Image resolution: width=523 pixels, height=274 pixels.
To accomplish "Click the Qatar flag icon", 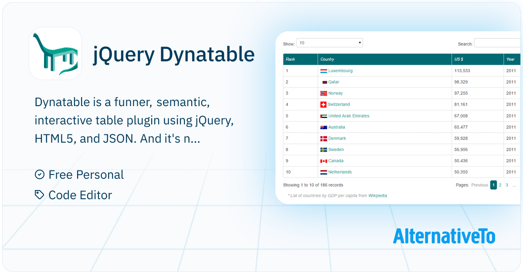I will (x=324, y=82).
